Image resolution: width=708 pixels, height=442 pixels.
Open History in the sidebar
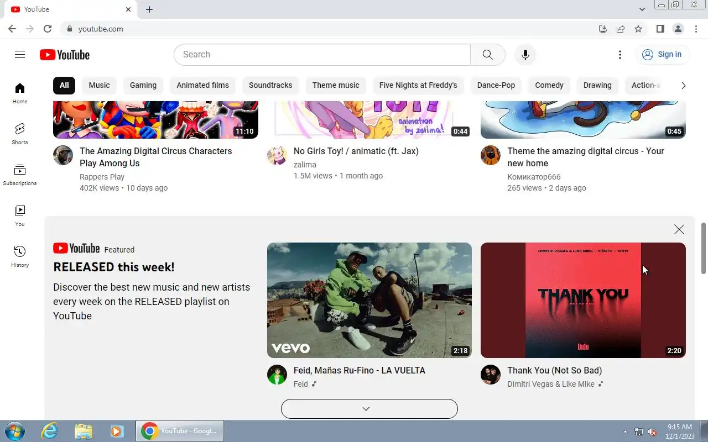pos(20,257)
